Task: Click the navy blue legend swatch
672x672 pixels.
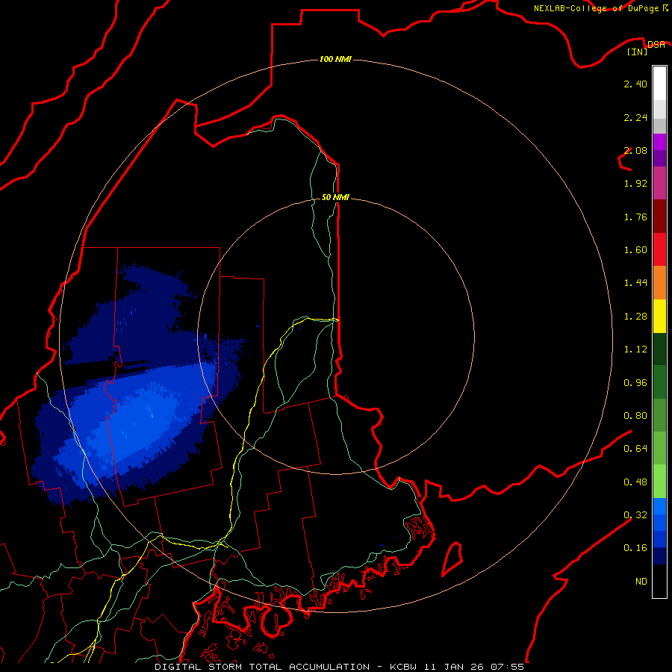Action: (659, 556)
